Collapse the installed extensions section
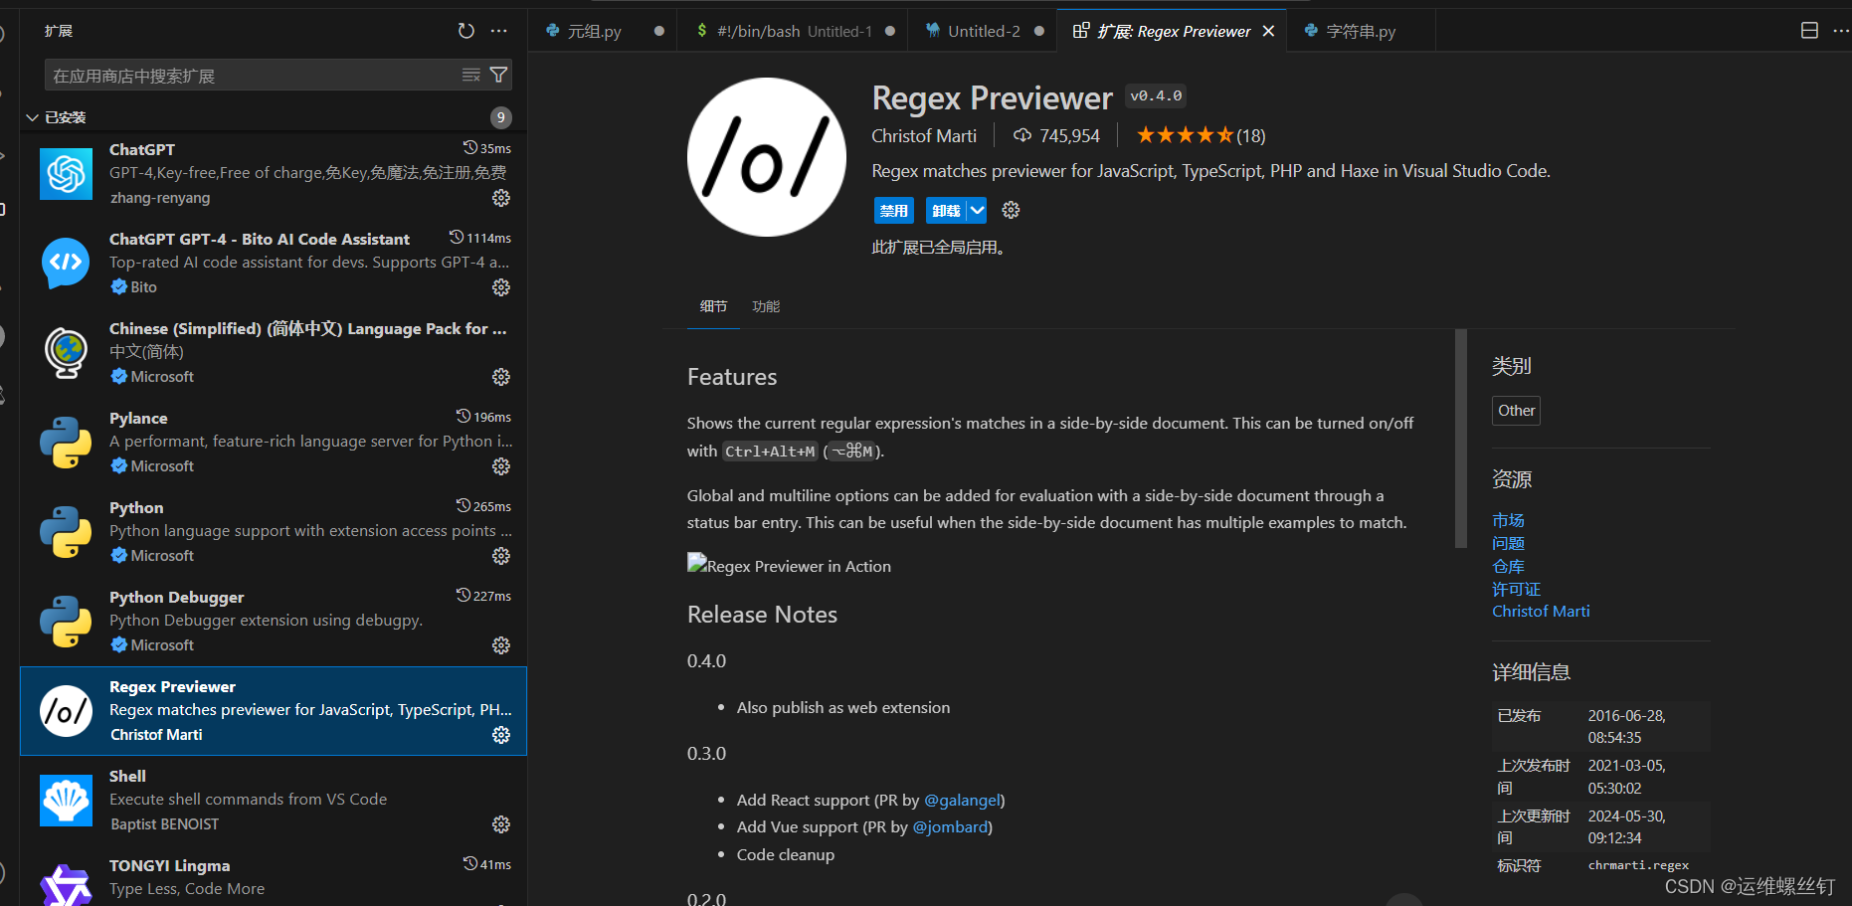1852x906 pixels. [x=32, y=117]
